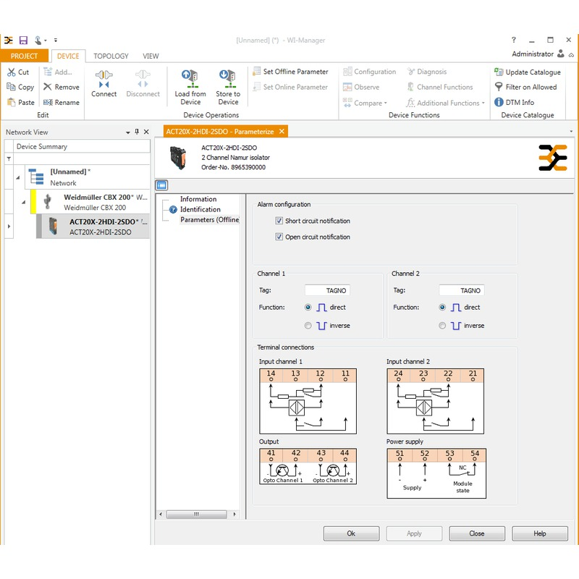Open the document tabs dropdown arrow
The height and width of the screenshot is (579, 579).
pos(571,132)
